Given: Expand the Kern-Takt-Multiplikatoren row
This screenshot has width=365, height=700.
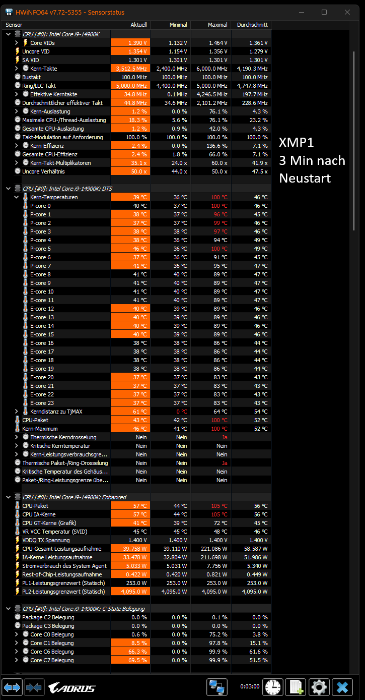Looking at the screenshot, I should [x=17, y=163].
